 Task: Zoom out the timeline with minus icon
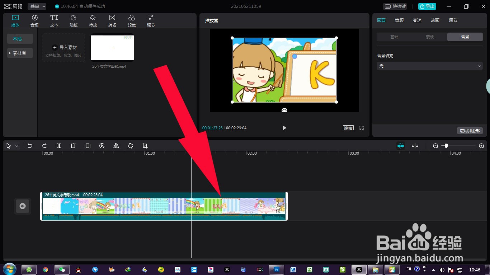click(435, 146)
